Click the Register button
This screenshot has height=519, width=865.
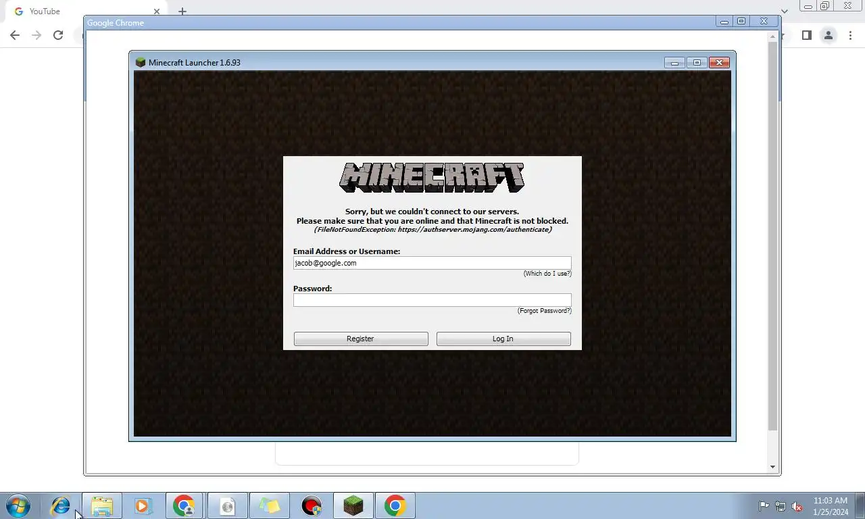click(361, 339)
